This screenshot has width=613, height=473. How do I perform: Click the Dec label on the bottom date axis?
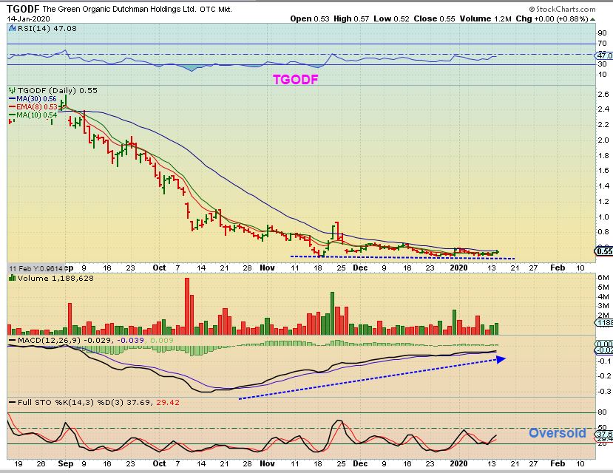360,463
